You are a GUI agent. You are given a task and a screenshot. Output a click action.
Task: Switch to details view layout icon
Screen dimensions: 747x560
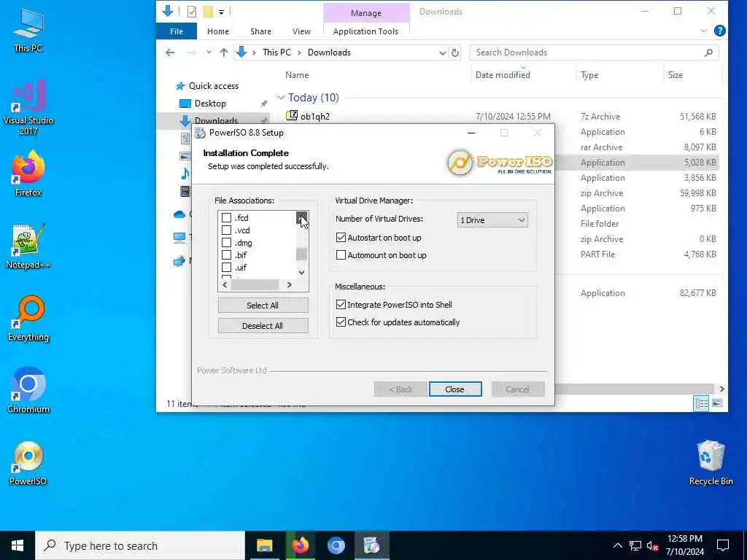pos(701,404)
